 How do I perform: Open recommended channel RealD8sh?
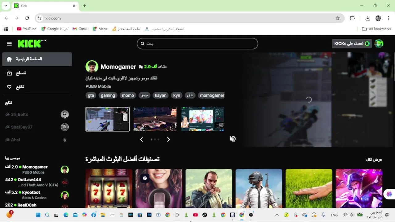point(37,205)
